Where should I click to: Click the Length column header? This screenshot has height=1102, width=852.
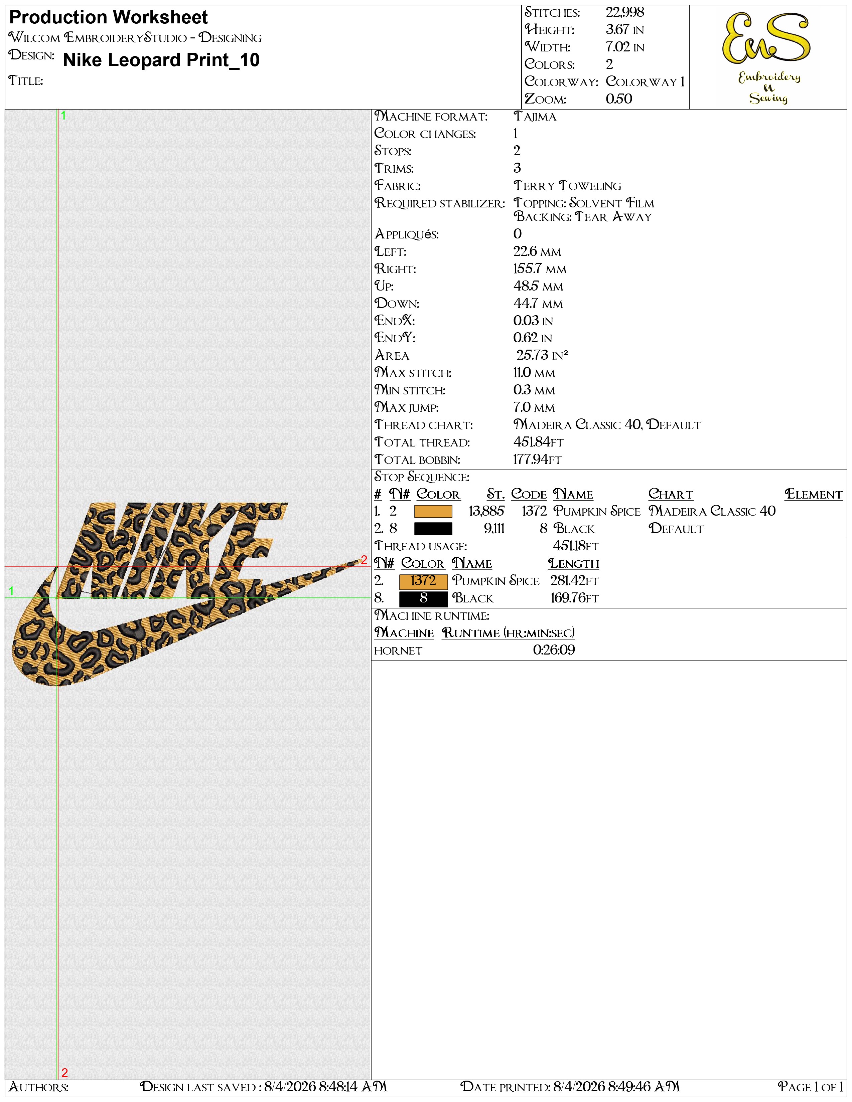pyautogui.click(x=573, y=564)
